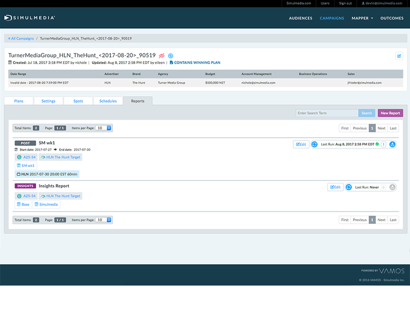Click the SM wk1 report title
This screenshot has height=331, width=410.
coord(47,143)
